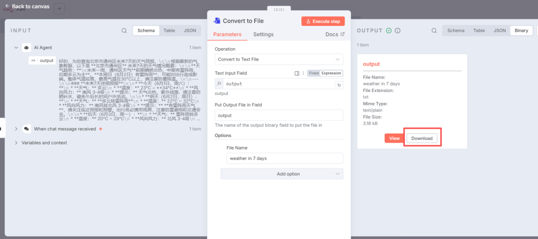
Task: Click the n8n logo behind the overlay
Action: (14, 9)
